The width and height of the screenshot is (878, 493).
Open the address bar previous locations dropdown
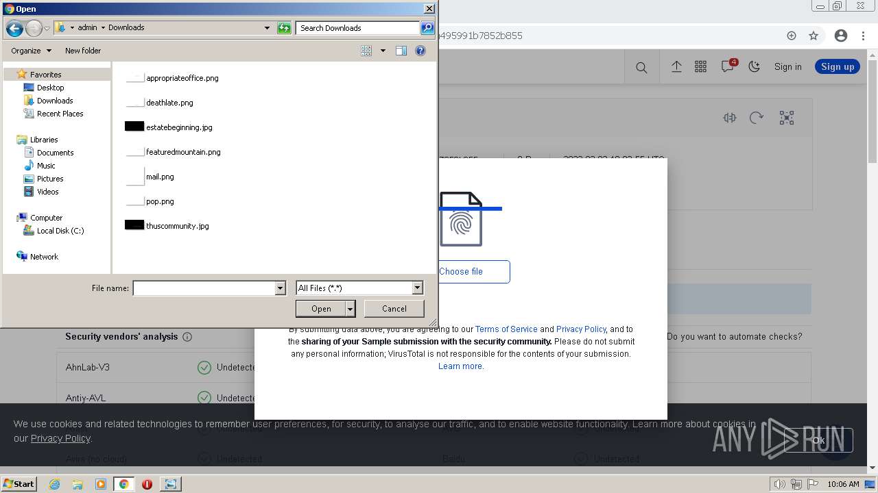pyautogui.click(x=268, y=28)
